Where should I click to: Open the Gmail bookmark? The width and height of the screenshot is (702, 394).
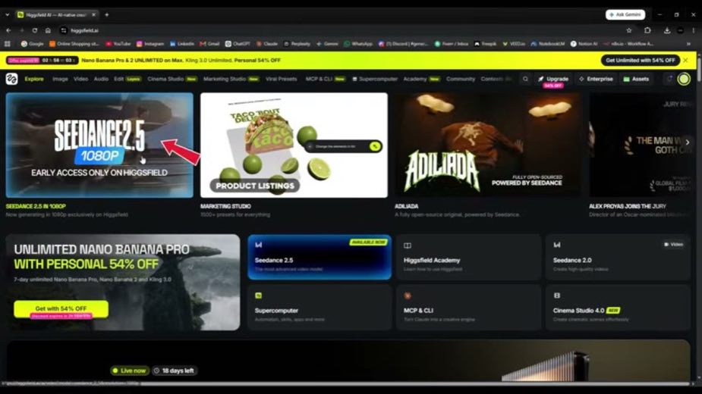coord(209,44)
